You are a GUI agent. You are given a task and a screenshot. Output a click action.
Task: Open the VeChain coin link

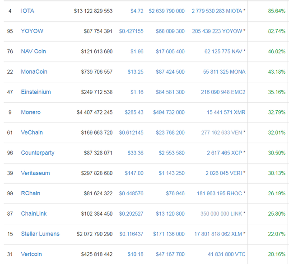32,132
